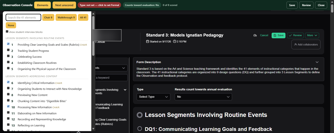Click the circle marker beside DQ1 heading
The height and width of the screenshot is (133, 334).
click(140, 129)
